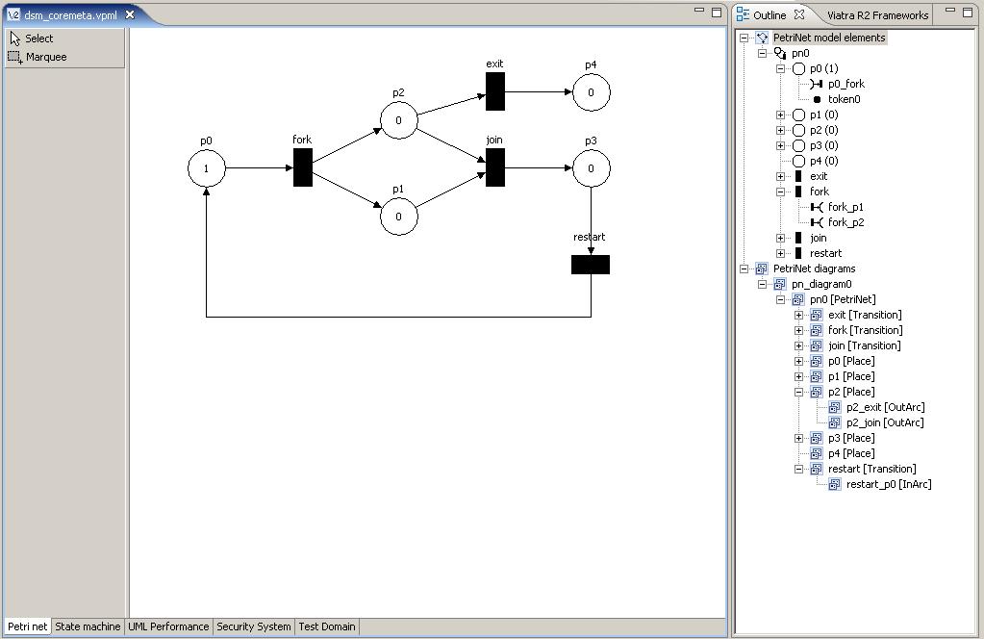
Task: Select the p4 place circle in diagram
Action: click(592, 92)
